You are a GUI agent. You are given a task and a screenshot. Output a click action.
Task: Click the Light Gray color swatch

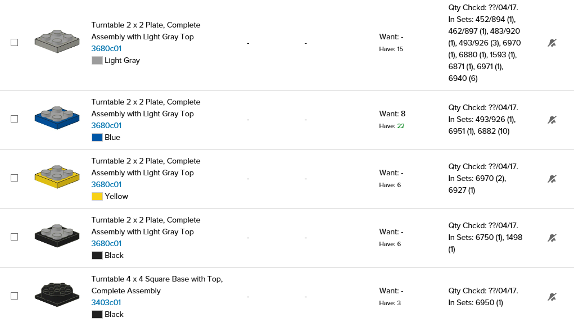click(97, 60)
